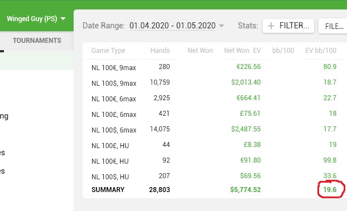
Task: Click the date range 01.04.2020 - 01.05.2020
Action: 172,26
